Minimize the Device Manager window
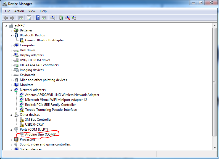Viewport: 219px width, 159px height. click(193, 3)
